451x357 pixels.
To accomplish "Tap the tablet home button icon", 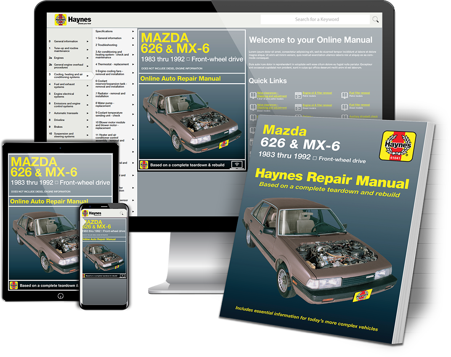I will [61, 296].
